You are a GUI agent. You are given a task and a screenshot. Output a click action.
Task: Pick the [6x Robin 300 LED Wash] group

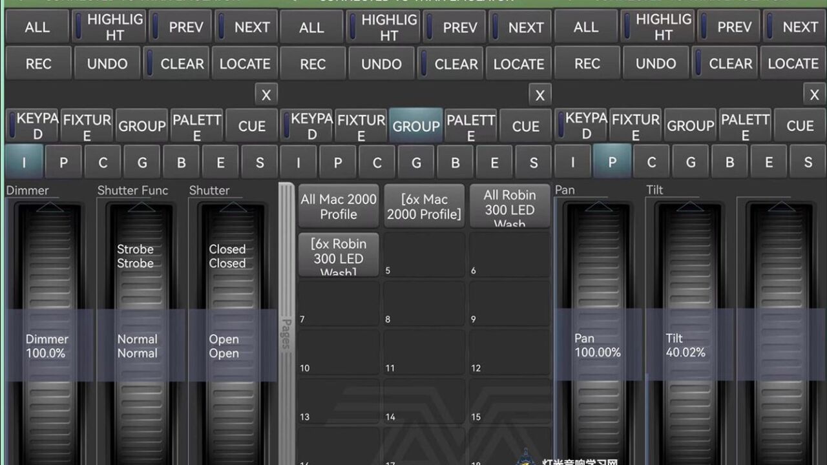pos(339,255)
